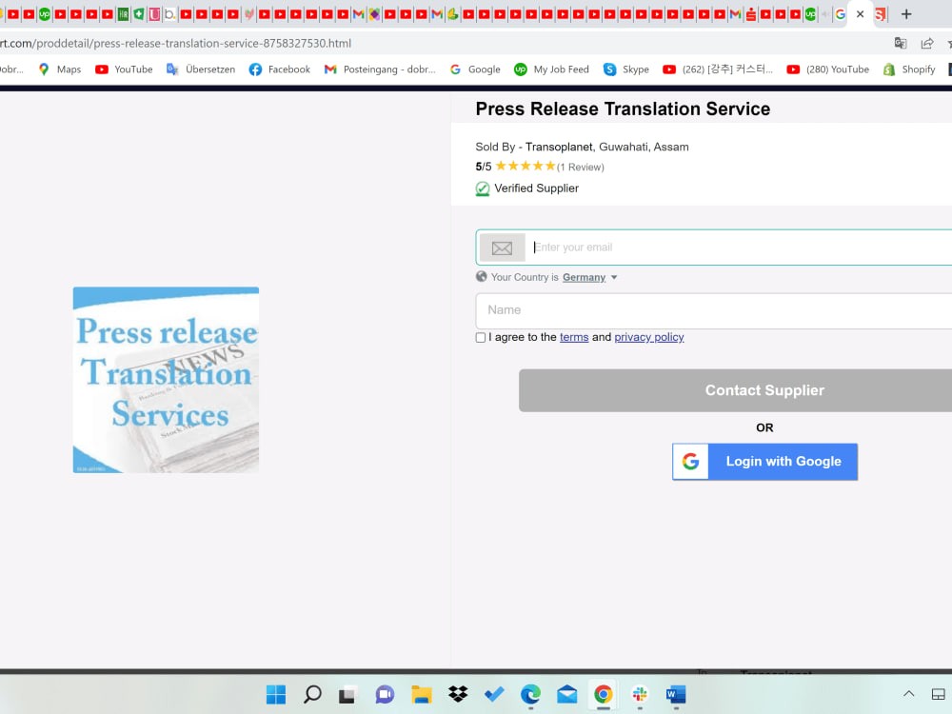Open Slack from the taskbar
This screenshot has height=714, width=952.
pyautogui.click(x=640, y=694)
